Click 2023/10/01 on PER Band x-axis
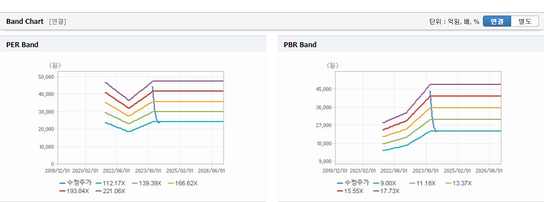Image resolution: width=544 pixels, height=202 pixels. point(149,170)
